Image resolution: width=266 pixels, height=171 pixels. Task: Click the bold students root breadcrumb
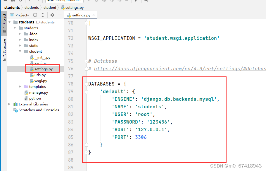click(12, 8)
